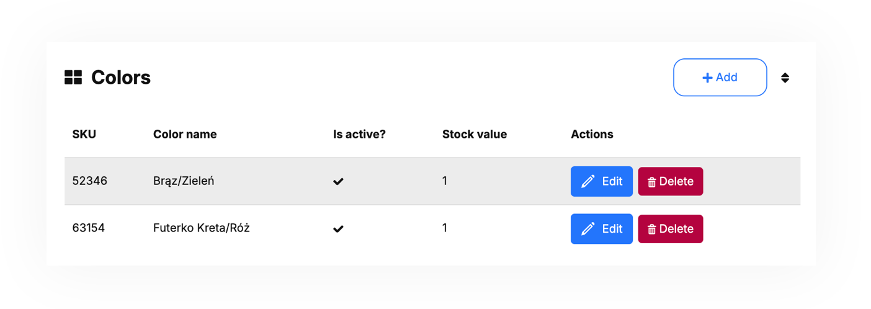Edit the Brąz/Zieleń color

pos(601,181)
